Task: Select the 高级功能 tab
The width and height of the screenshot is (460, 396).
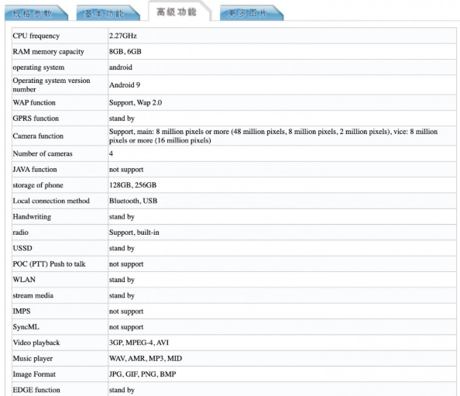Action: pos(179,12)
